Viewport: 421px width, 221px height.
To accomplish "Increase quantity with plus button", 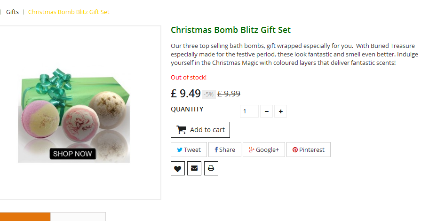I will pos(280,111).
